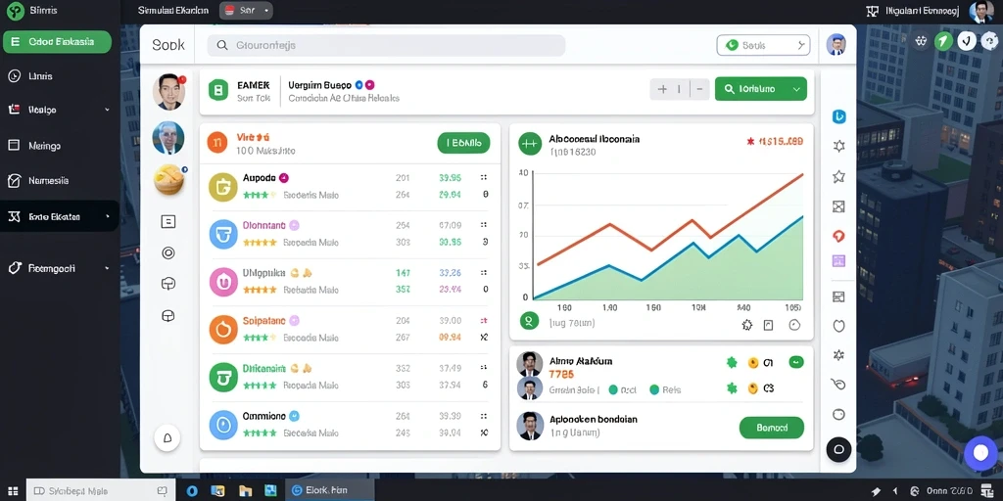Select the Limis sidebar menu item

click(60, 76)
